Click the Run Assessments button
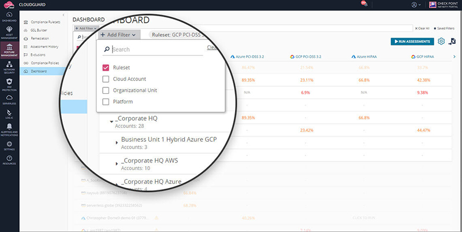This screenshot has height=232, width=462. pyautogui.click(x=412, y=41)
